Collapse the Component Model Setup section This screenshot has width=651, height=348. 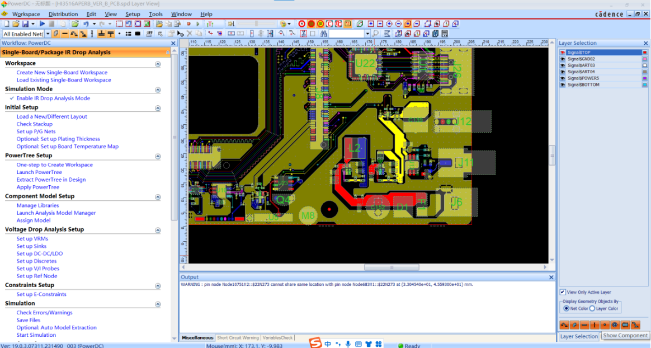pyautogui.click(x=158, y=197)
